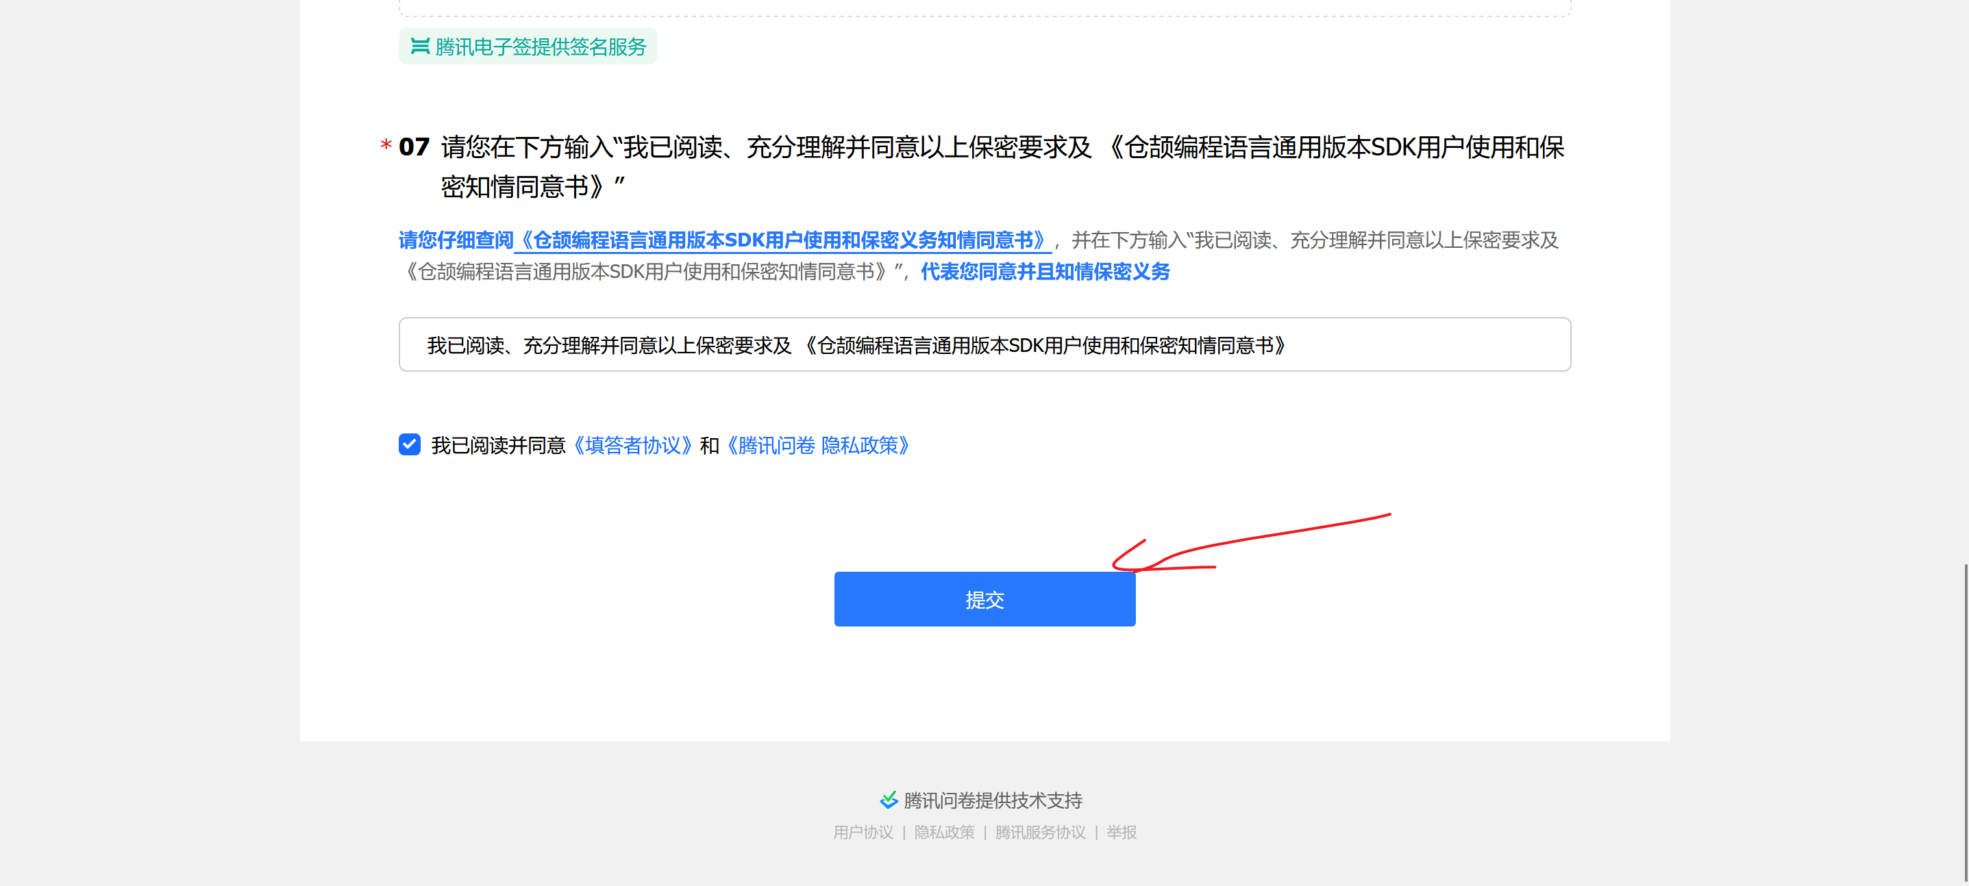This screenshot has width=1969, height=886.
Task: Open the 《腾讯问卷 隐私政策》 link
Action: [x=817, y=445]
